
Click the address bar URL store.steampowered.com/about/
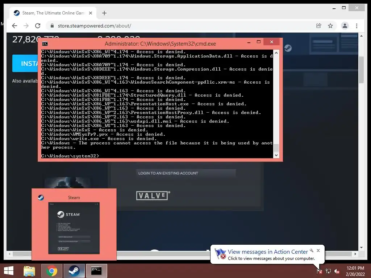coord(95,26)
